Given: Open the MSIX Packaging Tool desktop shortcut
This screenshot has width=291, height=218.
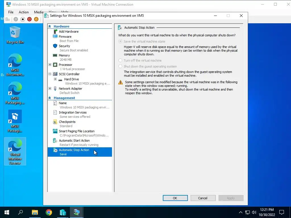Looking at the screenshot, I should tap(15, 121).
